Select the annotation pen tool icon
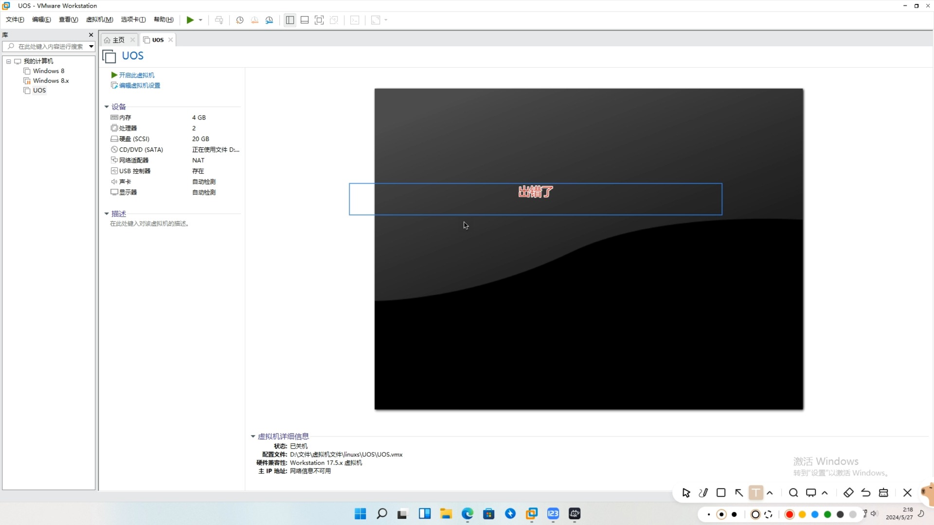The width and height of the screenshot is (934, 525). coord(704,492)
